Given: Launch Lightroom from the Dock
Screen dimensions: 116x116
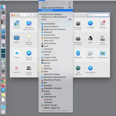Looking at the screenshot, I should [3, 56].
